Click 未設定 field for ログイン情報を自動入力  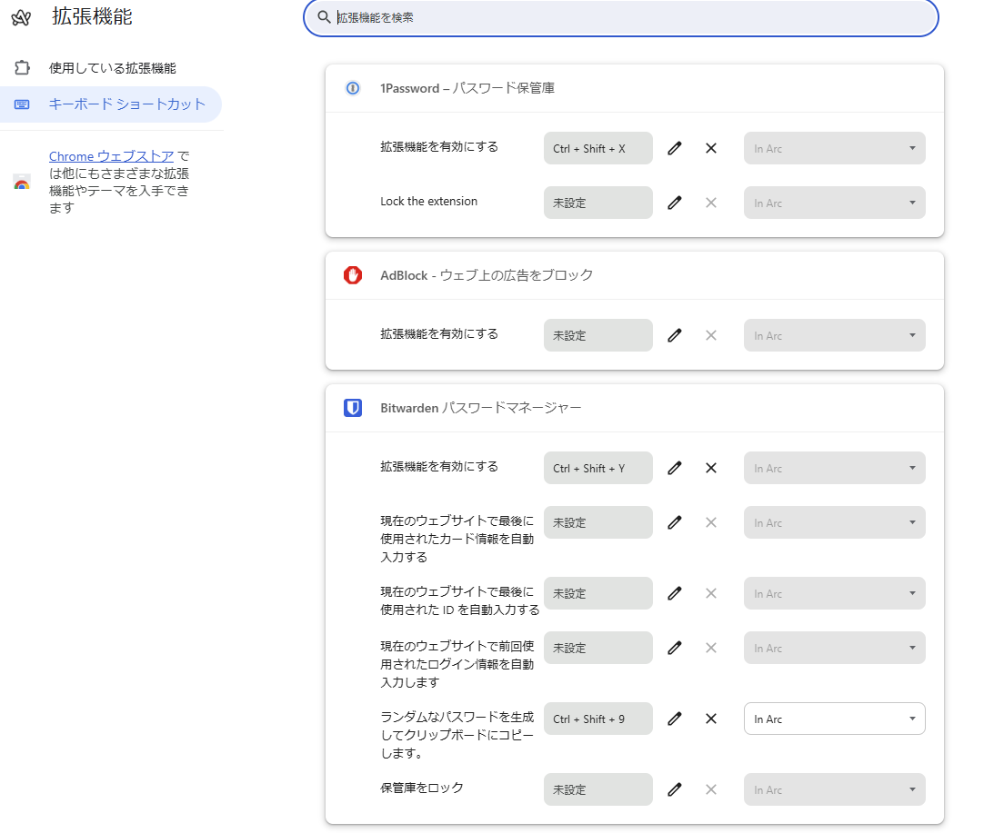[598, 648]
